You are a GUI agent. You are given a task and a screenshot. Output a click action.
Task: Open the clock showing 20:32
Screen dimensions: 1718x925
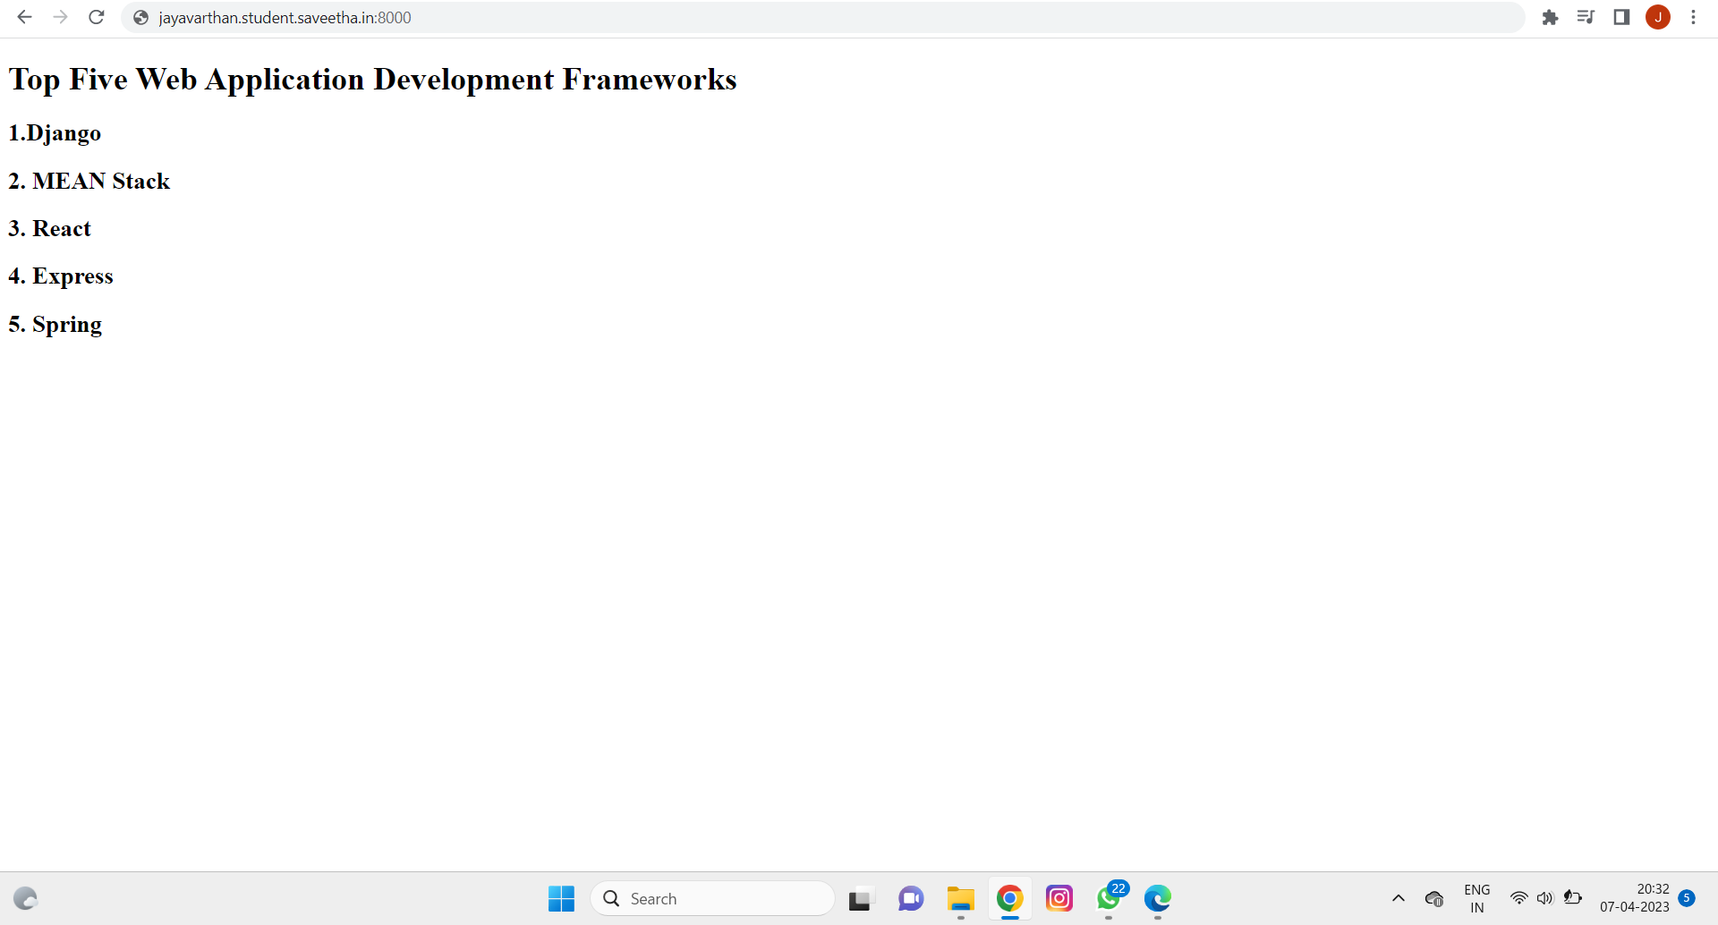1635,898
